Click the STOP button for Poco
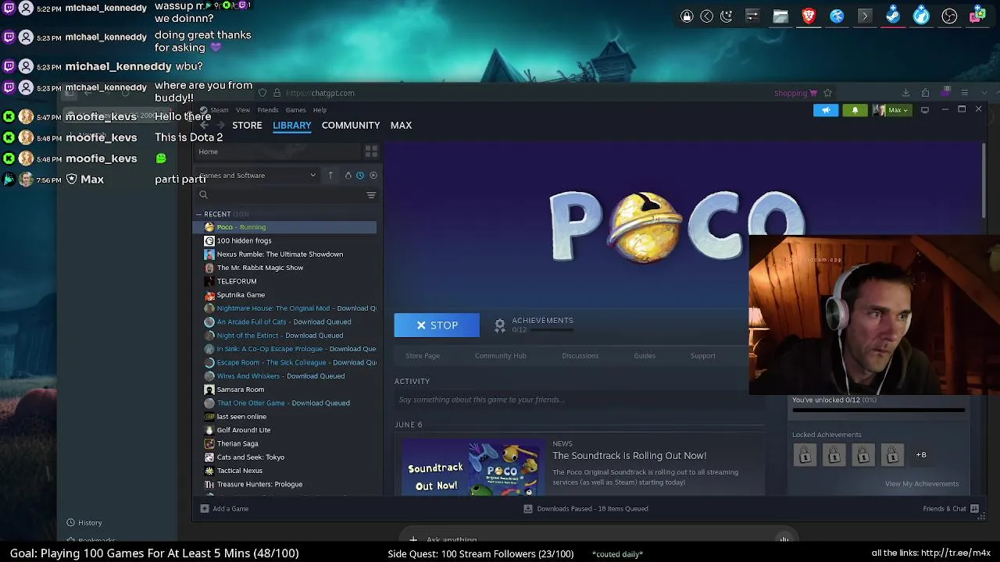This screenshot has height=562, width=1000. point(437,325)
